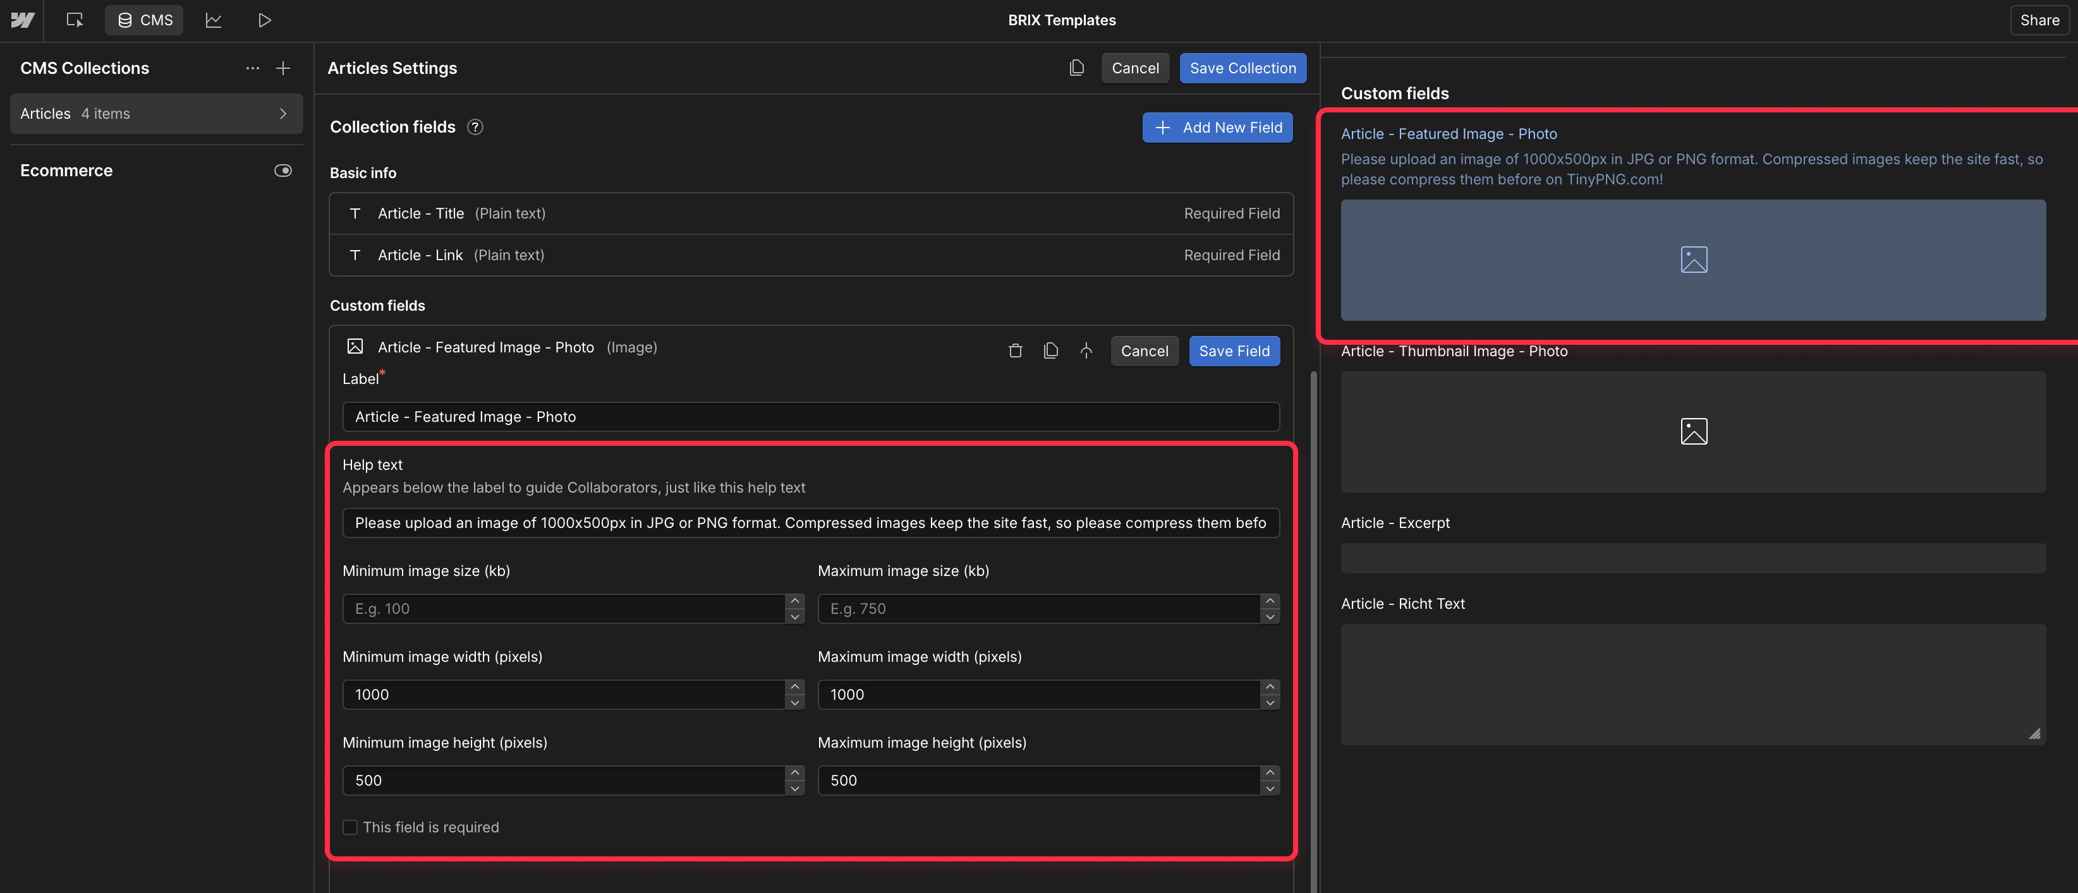Open the analytics chart icon
2078x893 pixels.
coord(213,20)
